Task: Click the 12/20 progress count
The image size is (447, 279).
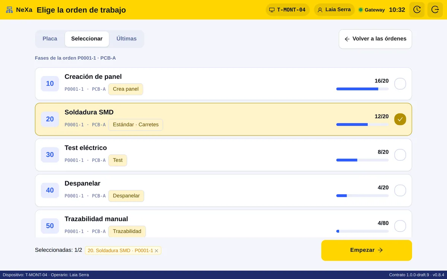Action: (381, 116)
